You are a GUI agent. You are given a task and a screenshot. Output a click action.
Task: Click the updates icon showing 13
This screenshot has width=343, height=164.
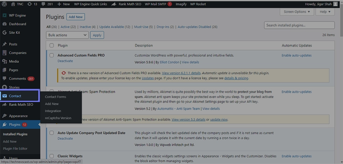30,4
